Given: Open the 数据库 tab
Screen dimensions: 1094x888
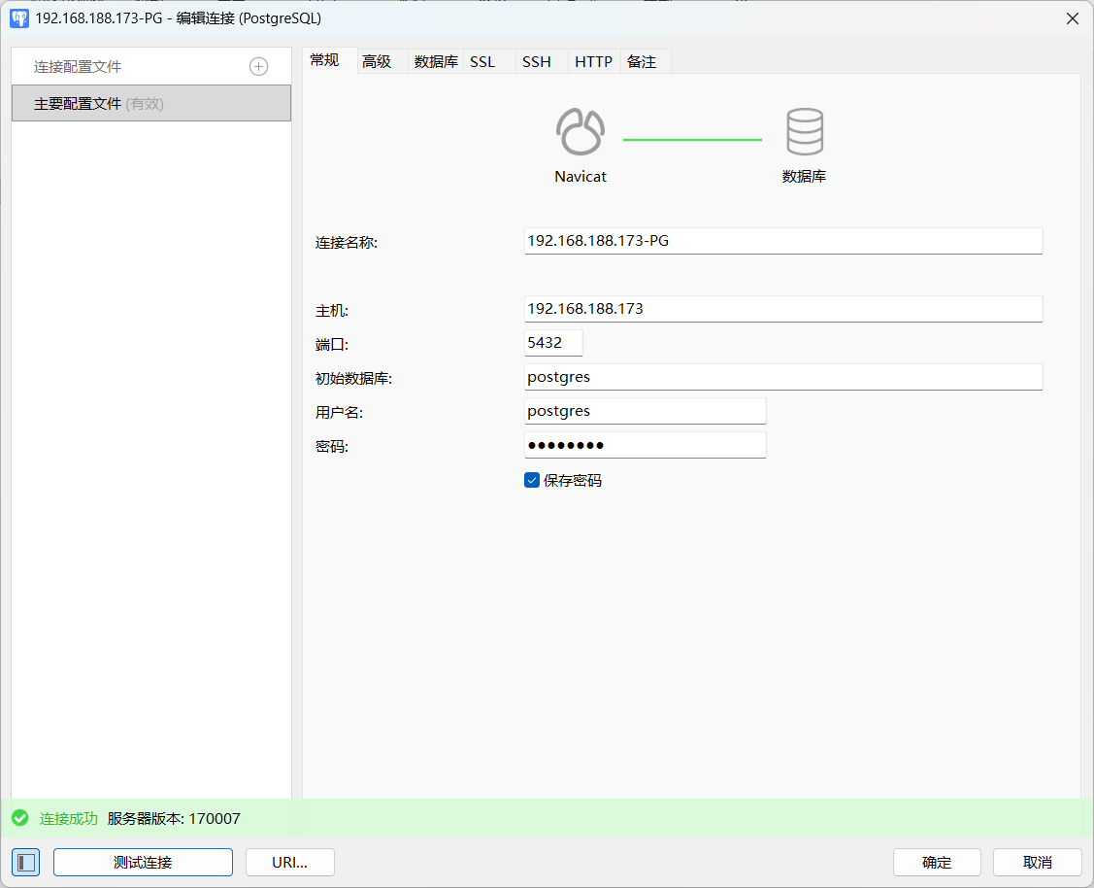Looking at the screenshot, I should 436,61.
